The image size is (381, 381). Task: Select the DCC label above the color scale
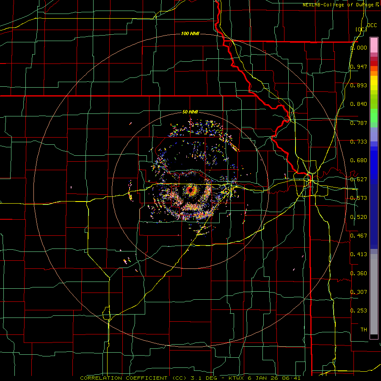372,25
